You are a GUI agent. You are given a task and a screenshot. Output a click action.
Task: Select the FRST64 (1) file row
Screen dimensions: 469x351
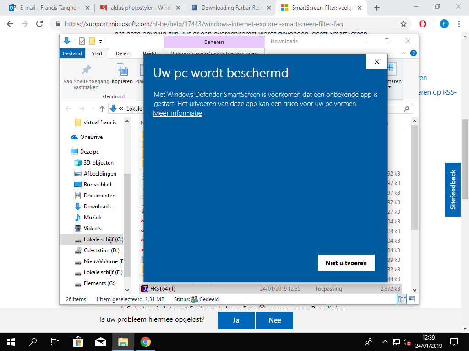point(271,289)
